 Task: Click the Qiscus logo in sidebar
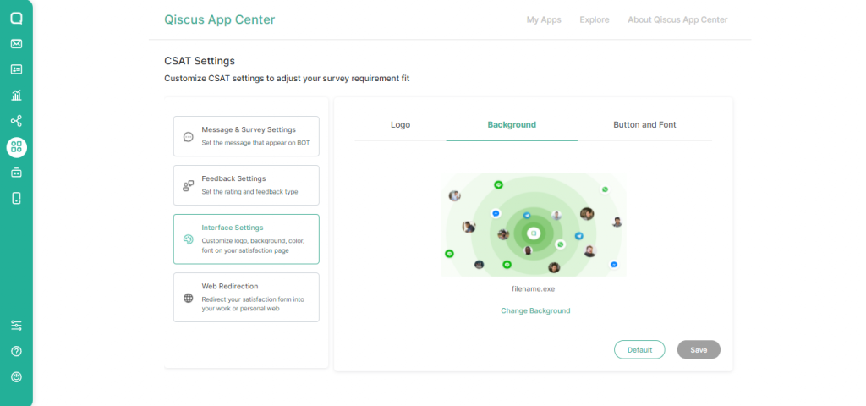click(x=16, y=18)
